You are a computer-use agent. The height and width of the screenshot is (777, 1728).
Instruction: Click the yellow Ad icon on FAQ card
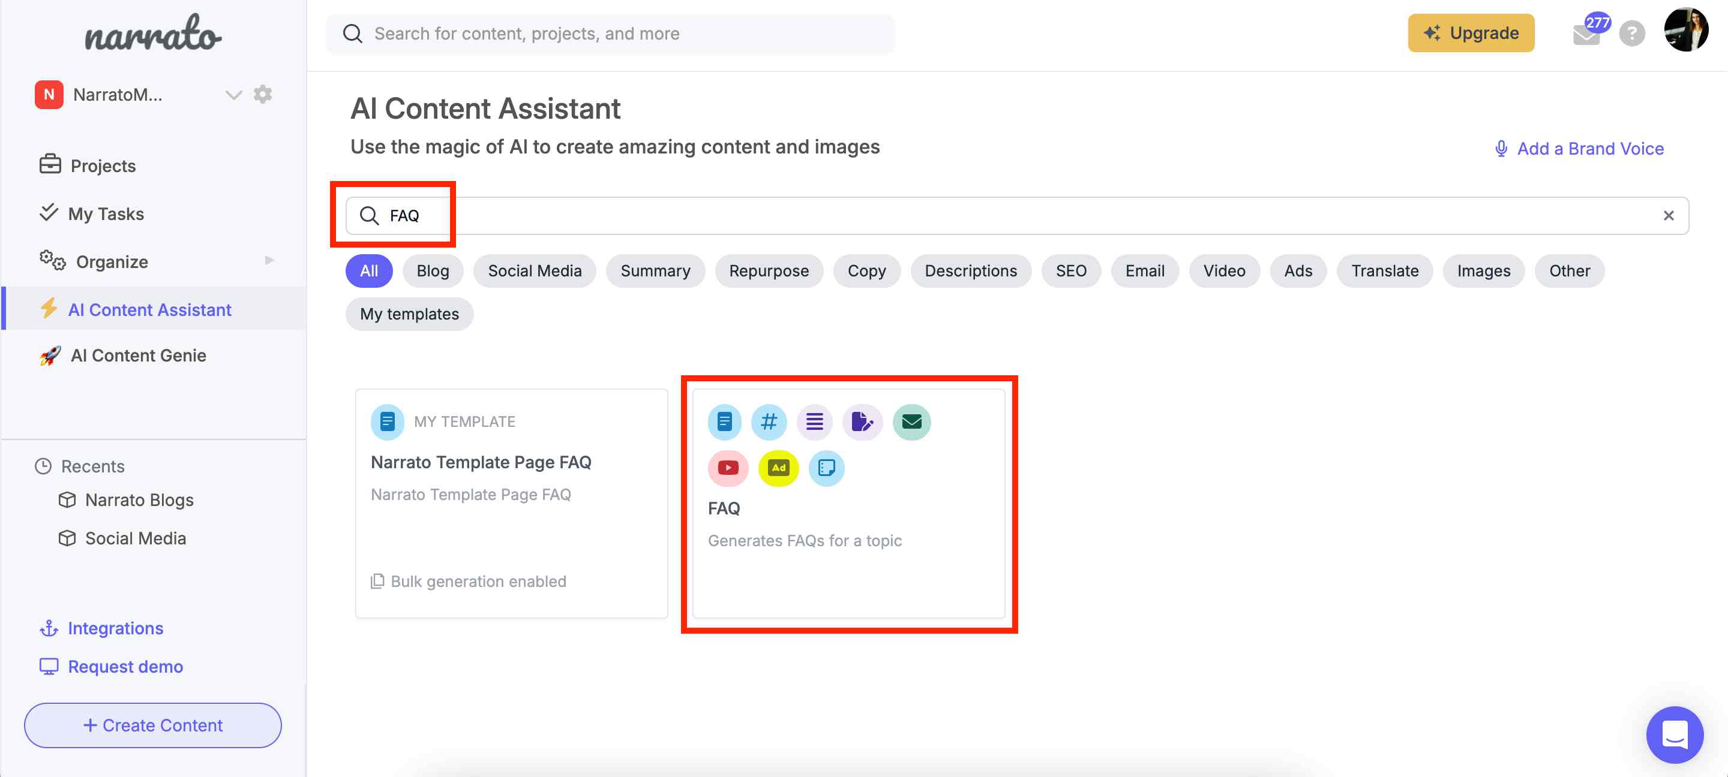point(778,468)
